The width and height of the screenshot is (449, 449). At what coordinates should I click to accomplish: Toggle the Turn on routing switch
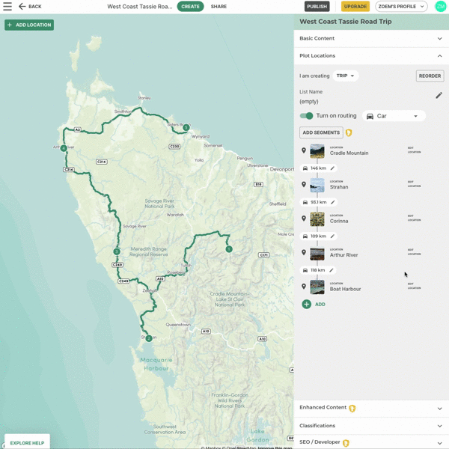pos(306,116)
